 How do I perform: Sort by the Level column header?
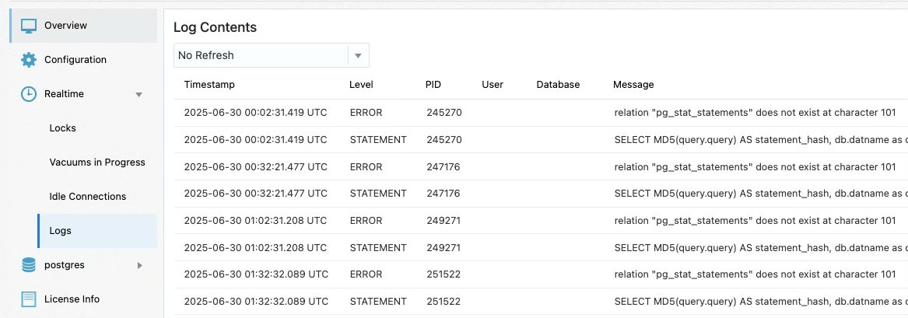click(361, 84)
